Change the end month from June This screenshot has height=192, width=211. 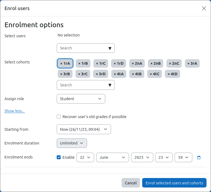click(112, 157)
